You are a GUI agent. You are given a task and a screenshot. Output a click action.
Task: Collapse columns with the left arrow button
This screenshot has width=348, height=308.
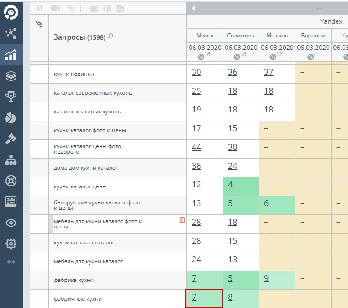(193, 8)
